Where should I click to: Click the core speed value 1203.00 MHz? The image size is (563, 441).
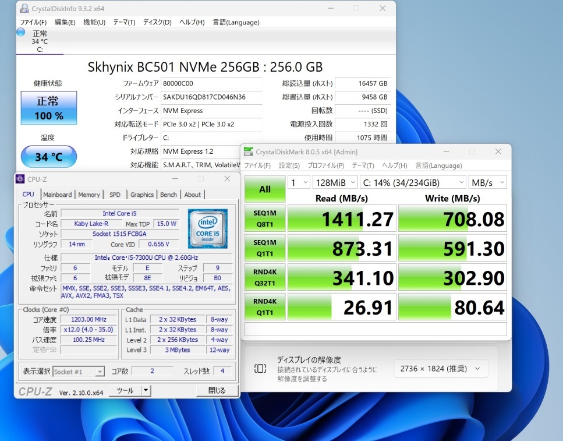click(88, 319)
